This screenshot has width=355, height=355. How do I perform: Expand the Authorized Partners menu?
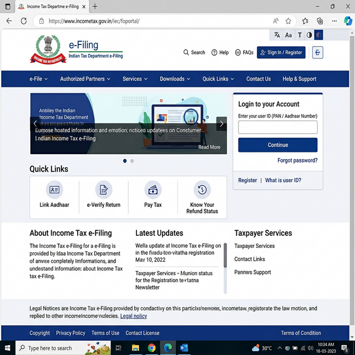(x=85, y=79)
